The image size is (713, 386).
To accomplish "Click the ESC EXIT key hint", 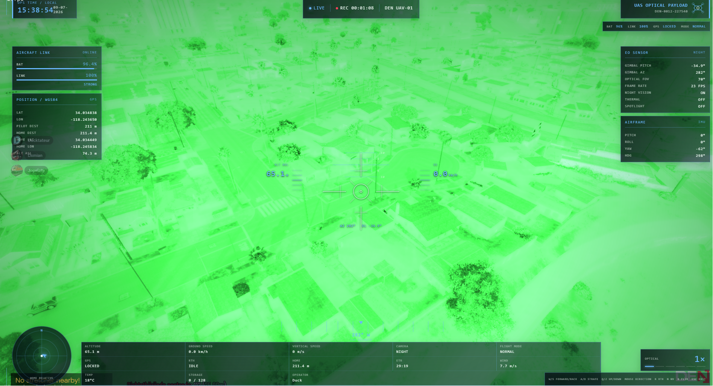I will [698, 379].
